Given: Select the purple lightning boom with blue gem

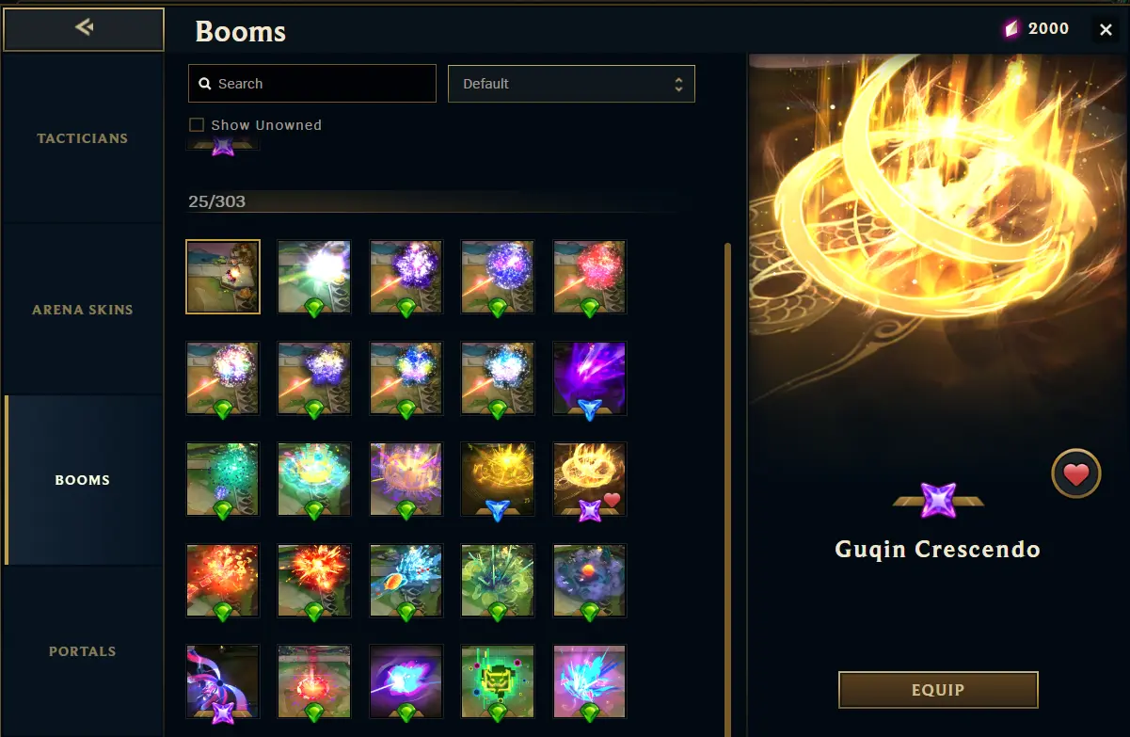Looking at the screenshot, I should point(590,377).
